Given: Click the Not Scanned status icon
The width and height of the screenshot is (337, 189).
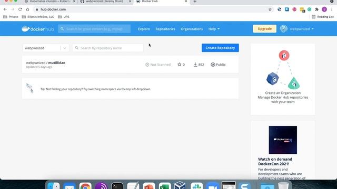Looking at the screenshot, I should [147, 65].
